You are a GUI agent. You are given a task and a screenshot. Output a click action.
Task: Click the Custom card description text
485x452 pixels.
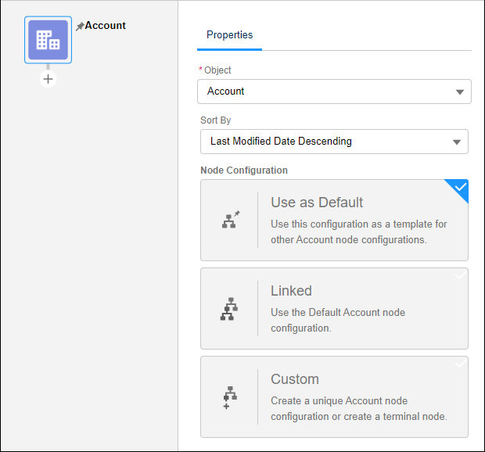358,408
